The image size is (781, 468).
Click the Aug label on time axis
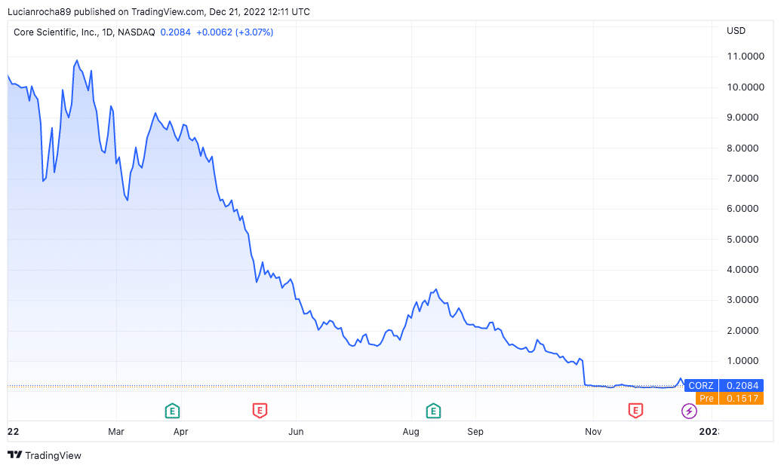[x=411, y=432]
